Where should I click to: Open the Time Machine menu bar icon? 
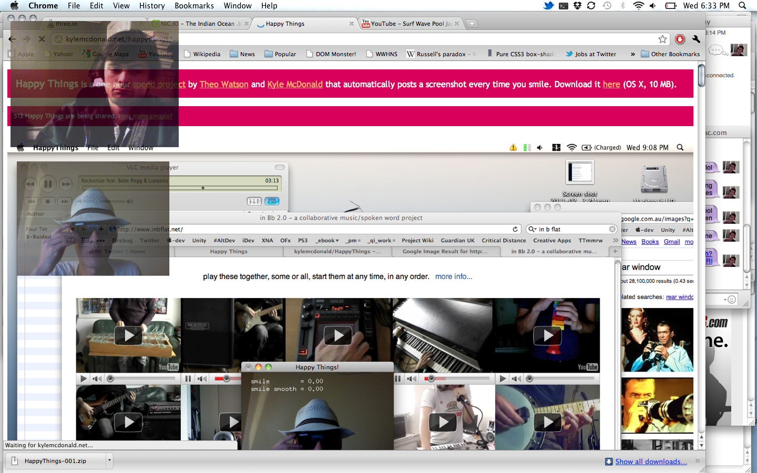[x=607, y=6]
